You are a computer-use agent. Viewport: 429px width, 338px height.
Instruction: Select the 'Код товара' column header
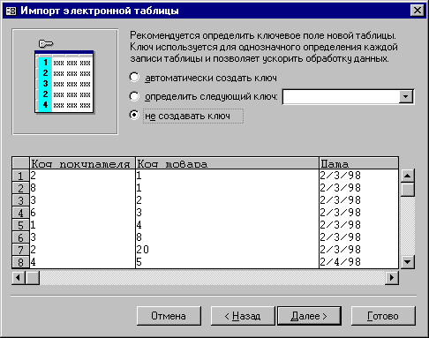227,163
